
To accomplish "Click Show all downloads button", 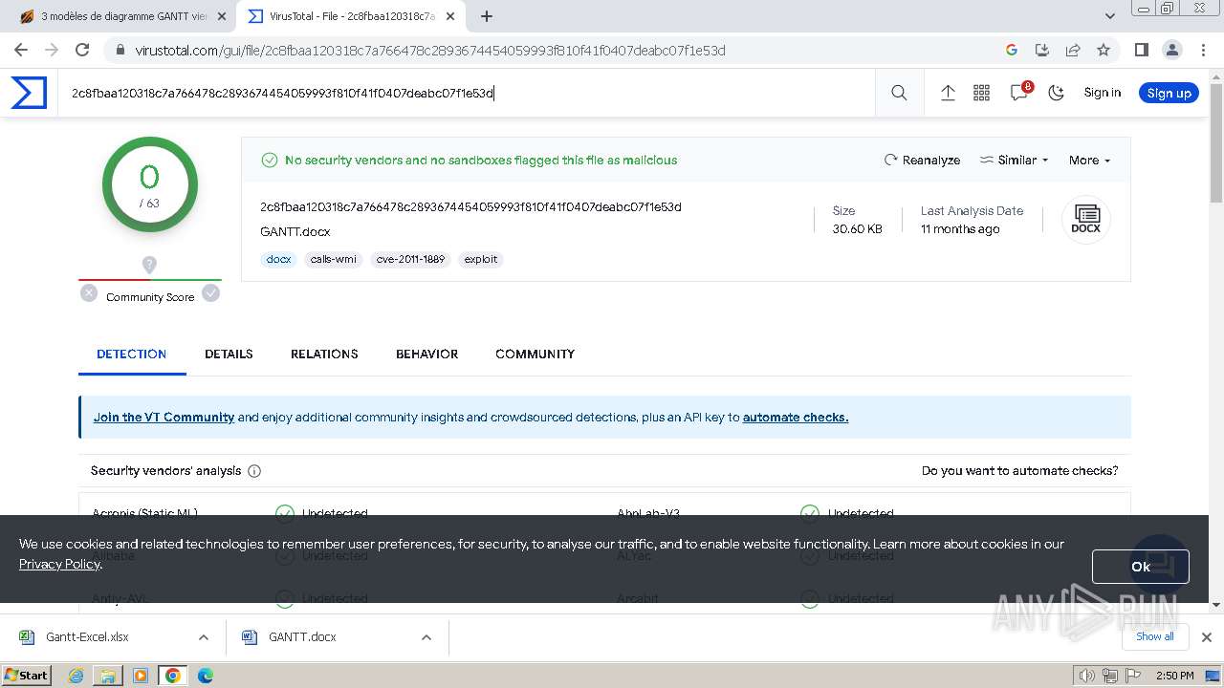I will (1155, 637).
